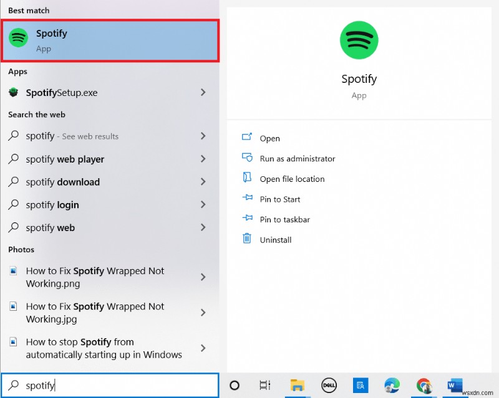
Task: Open Microsoft Word from taskbar
Action: click(455, 386)
